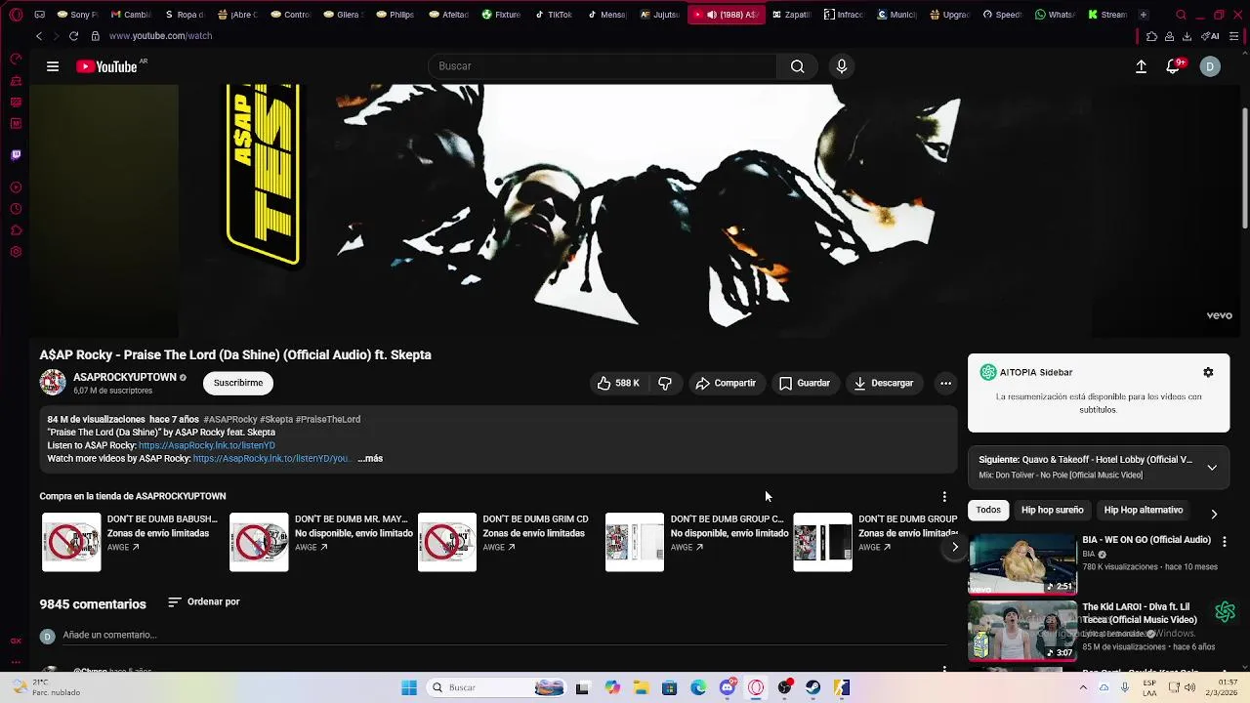Switch to the WhatsApp browser tab
The width and height of the screenshot is (1250, 703).
click(x=1057, y=15)
